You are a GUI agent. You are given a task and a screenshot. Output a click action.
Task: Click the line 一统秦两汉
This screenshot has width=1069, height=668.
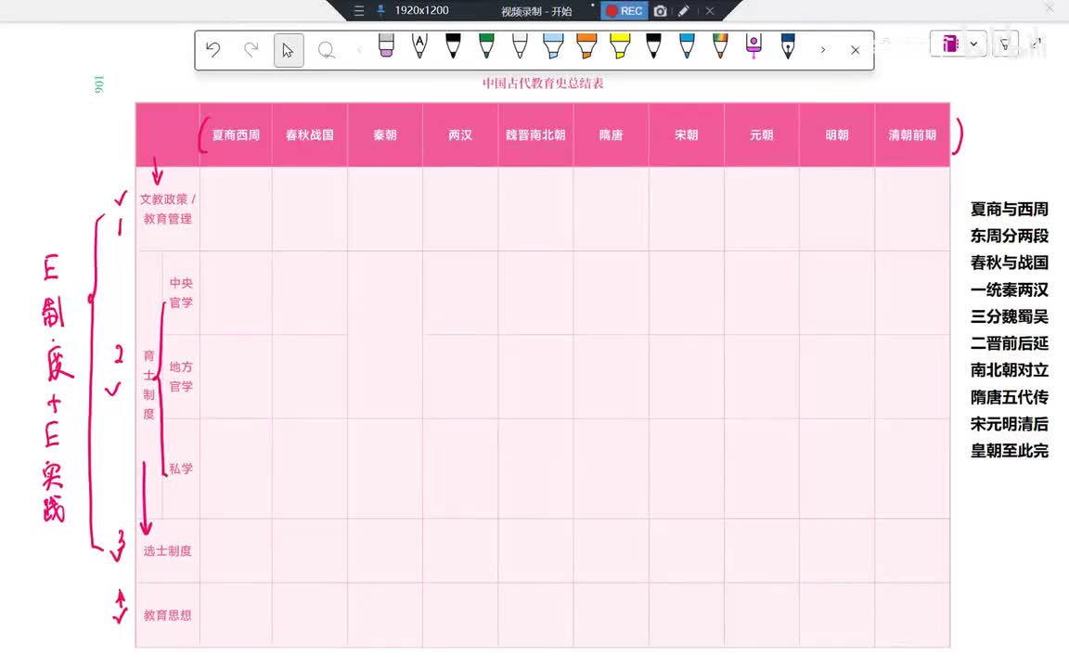tap(1009, 289)
